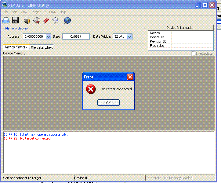Click 'Core State : No Memory Loaded' status

point(169,178)
